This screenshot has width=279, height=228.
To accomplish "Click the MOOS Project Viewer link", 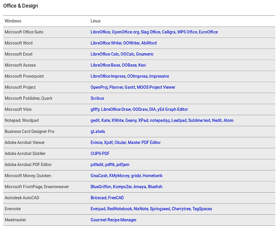I will click(156, 87).
